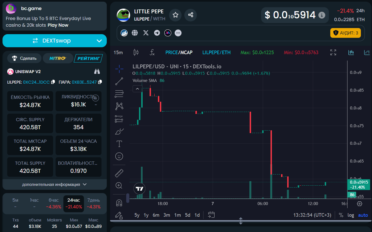This screenshot has width=372, height=232.
Task: Open the РЕЙТИНГ button
Action: pyautogui.click(x=88, y=58)
